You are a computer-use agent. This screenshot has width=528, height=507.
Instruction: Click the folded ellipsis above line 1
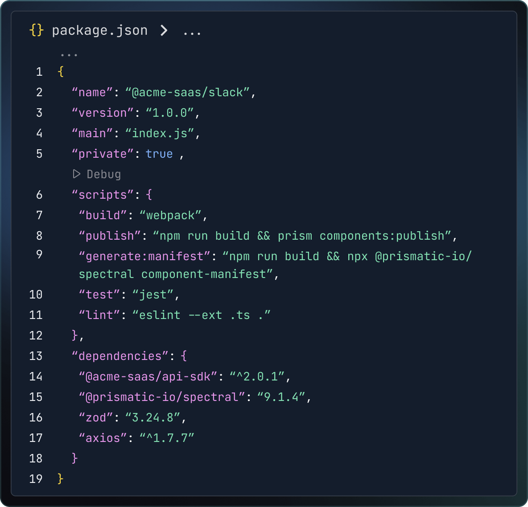(x=69, y=54)
